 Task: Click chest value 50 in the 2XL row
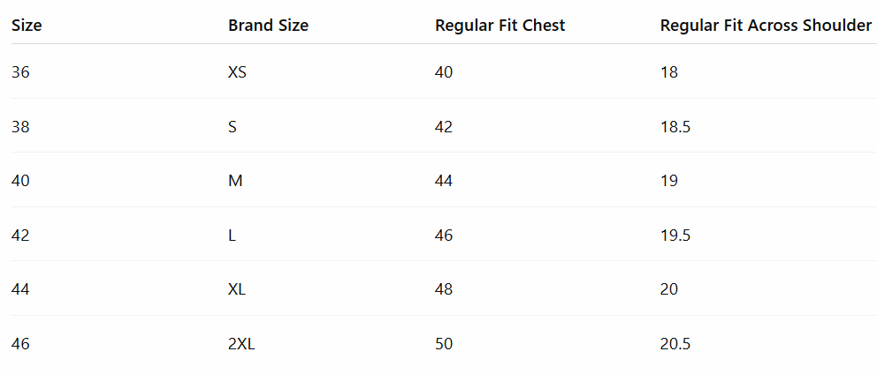point(444,344)
